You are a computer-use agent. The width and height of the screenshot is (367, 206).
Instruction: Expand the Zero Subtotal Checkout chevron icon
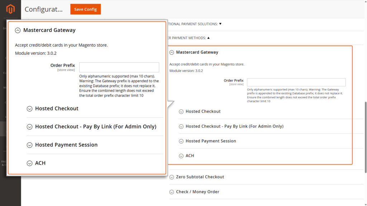tap(171, 177)
